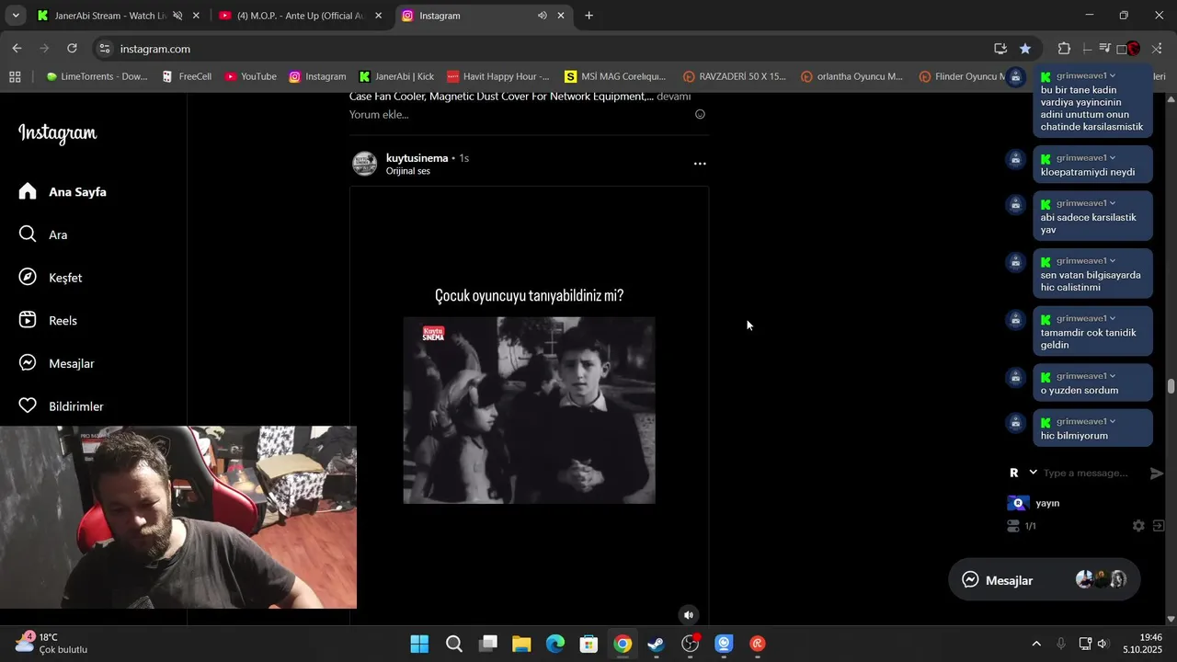The width and height of the screenshot is (1177, 662).
Task: Show hidden system tray icons
Action: (1036, 644)
